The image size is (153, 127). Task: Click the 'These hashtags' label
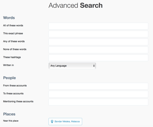[12, 57]
